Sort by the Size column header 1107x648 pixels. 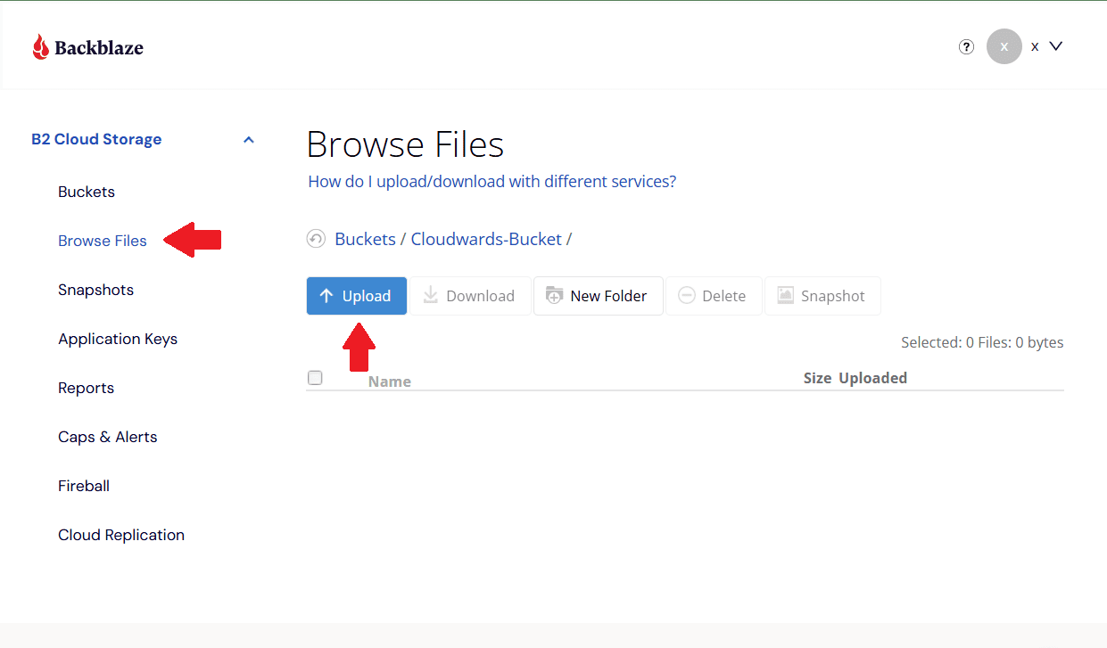click(817, 378)
